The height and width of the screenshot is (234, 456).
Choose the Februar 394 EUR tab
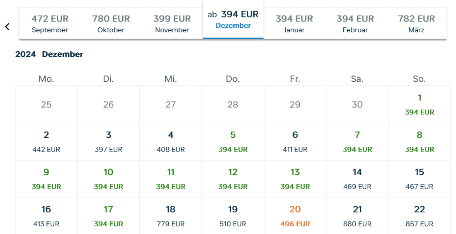click(355, 24)
